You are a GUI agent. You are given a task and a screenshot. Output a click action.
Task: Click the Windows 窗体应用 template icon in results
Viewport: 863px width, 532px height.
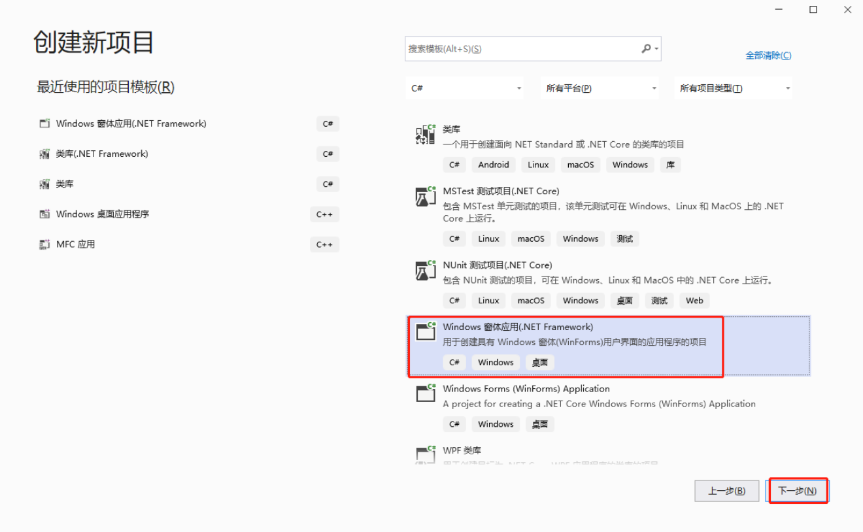[426, 331]
